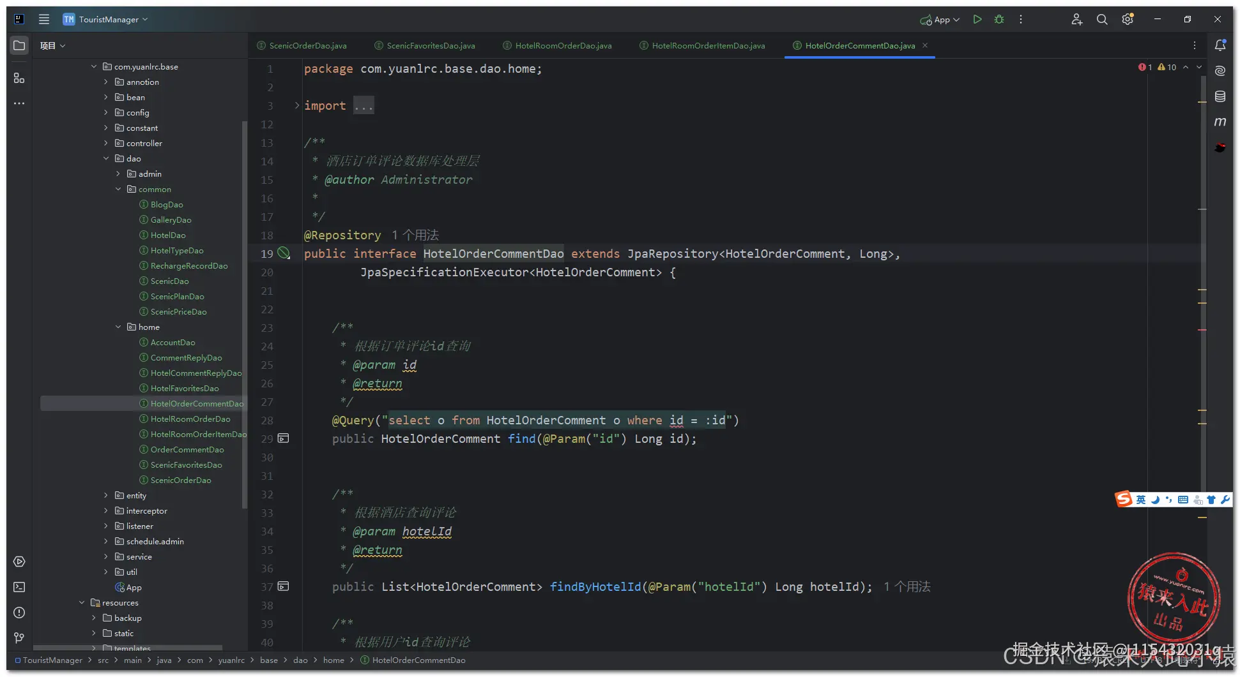The height and width of the screenshot is (677, 1240).
Task: Open the Git version control panel
Action: [19, 637]
